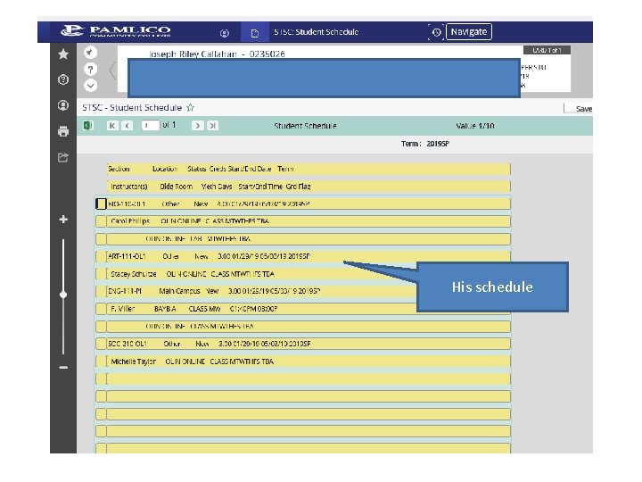Select the document form tab icon
Image resolution: width=642 pixels, height=482 pixels.
pos(255,33)
